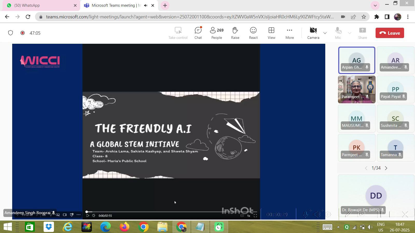Viewport: 415px width, 233px height.
Task: Bookmark this page with star icon
Action: point(364,17)
